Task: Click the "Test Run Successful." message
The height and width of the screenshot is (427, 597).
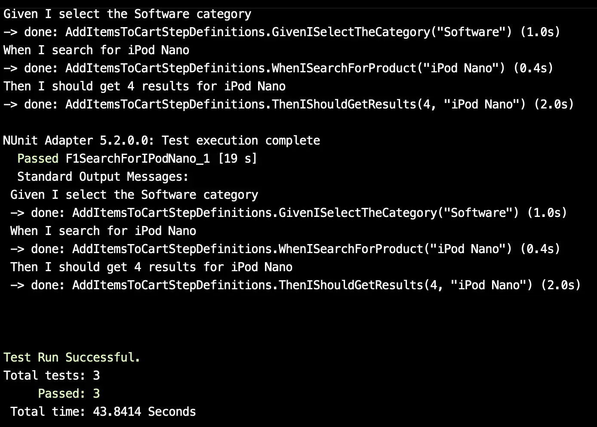Action: click(x=72, y=357)
